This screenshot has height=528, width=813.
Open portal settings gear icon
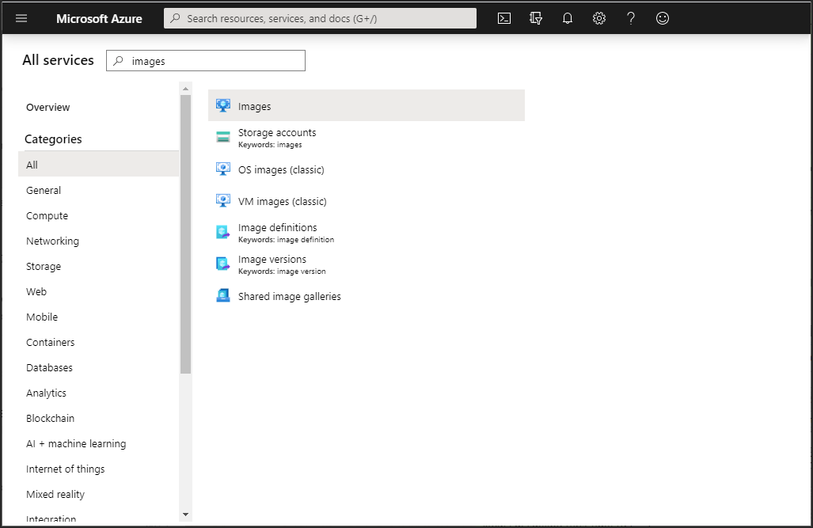tap(598, 19)
